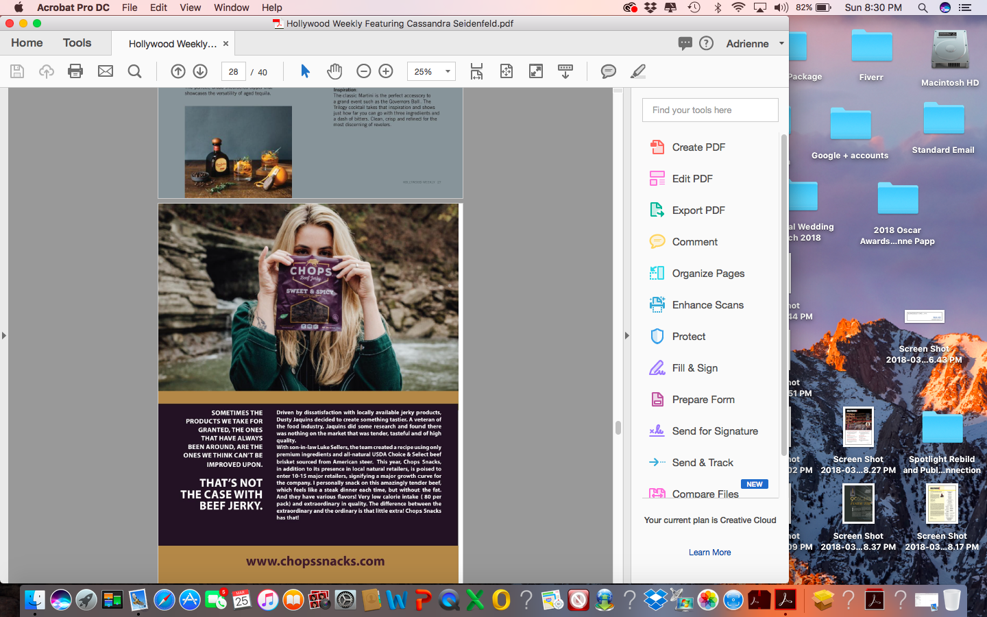Select the Hand pan tool
This screenshot has height=617, width=987.
(334, 71)
